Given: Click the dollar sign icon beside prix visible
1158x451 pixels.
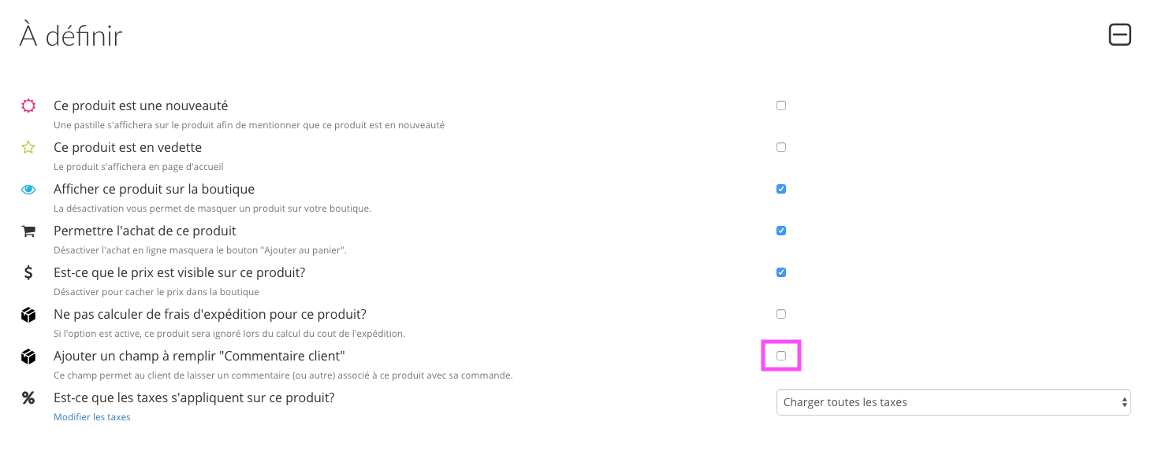Looking at the screenshot, I should [x=28, y=272].
